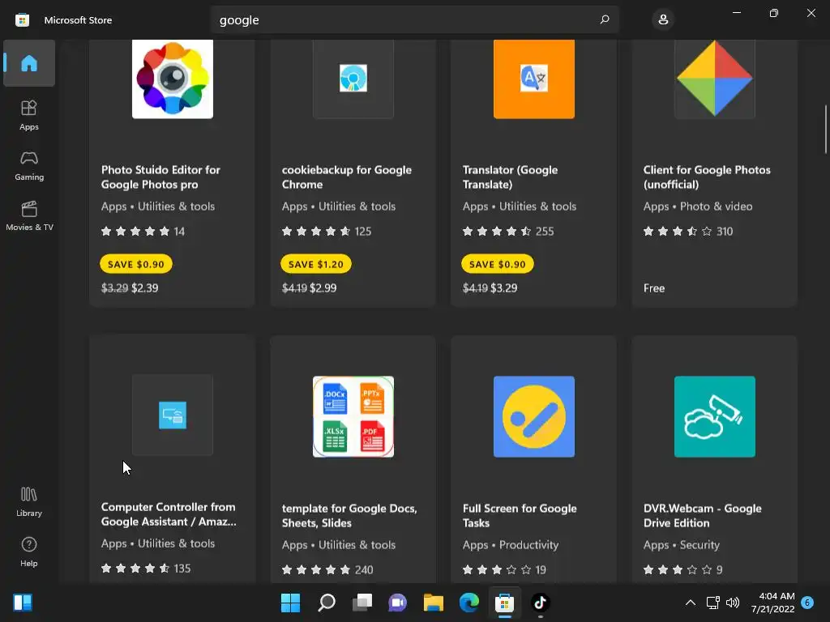Launch Microsoft Edge from the taskbar
Screen dimensions: 830x622
coord(469,603)
